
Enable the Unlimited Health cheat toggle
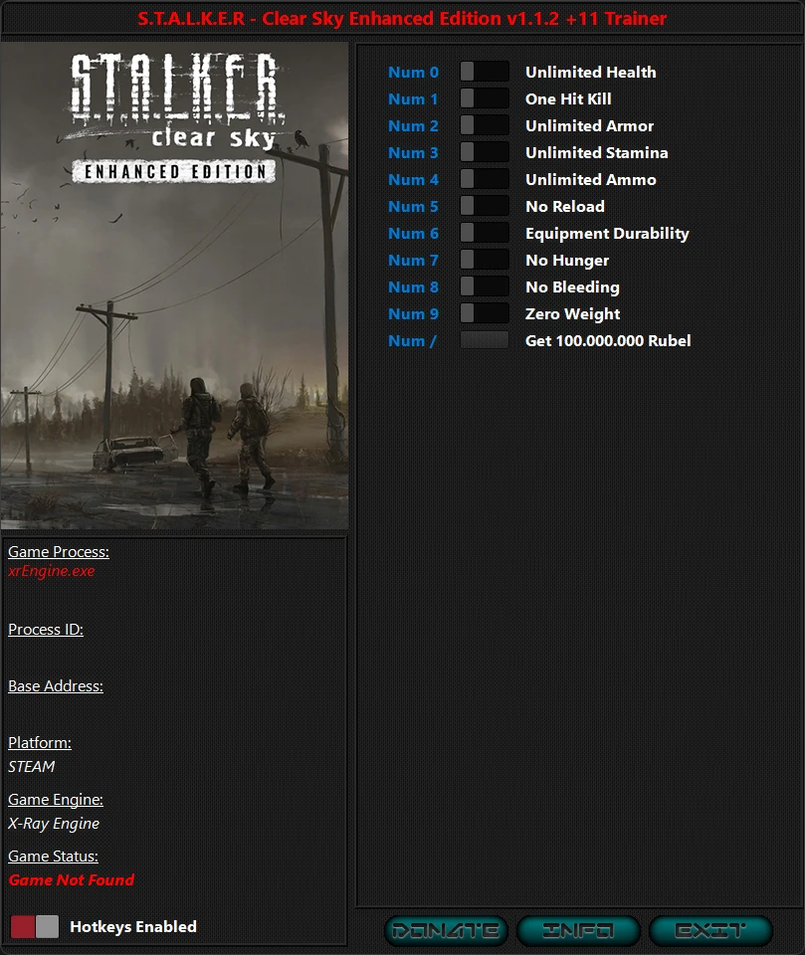pos(484,72)
